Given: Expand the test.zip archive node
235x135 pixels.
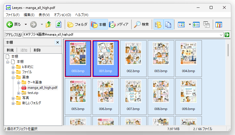Looking at the screenshot, I should [18, 93].
